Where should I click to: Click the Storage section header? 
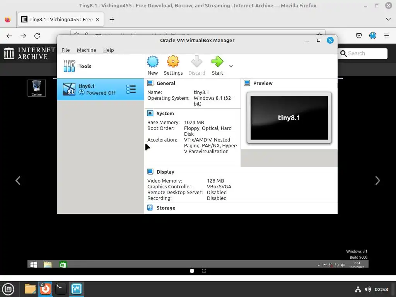click(x=166, y=208)
